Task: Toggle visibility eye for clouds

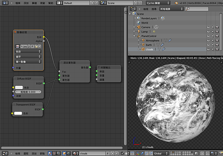Action: point(208,49)
